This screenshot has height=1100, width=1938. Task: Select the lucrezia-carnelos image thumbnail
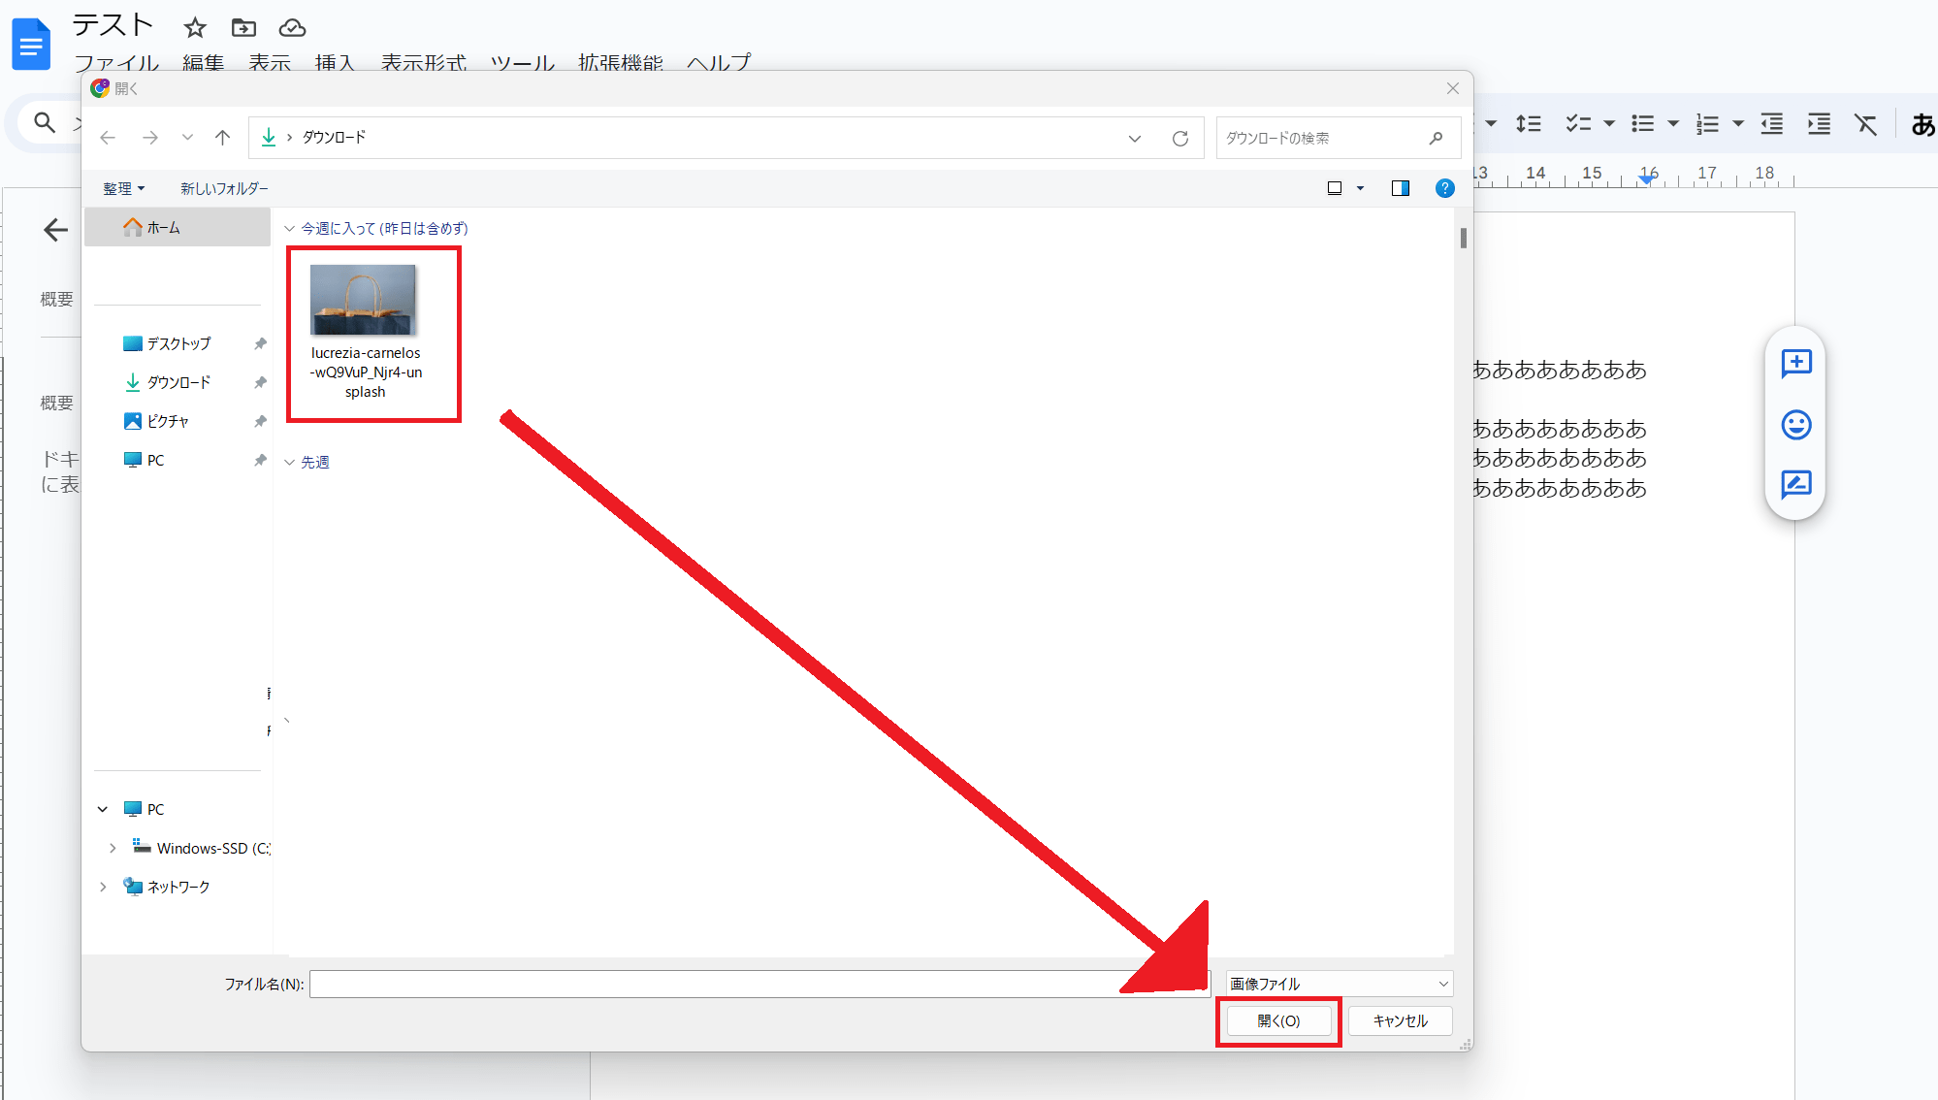[365, 301]
